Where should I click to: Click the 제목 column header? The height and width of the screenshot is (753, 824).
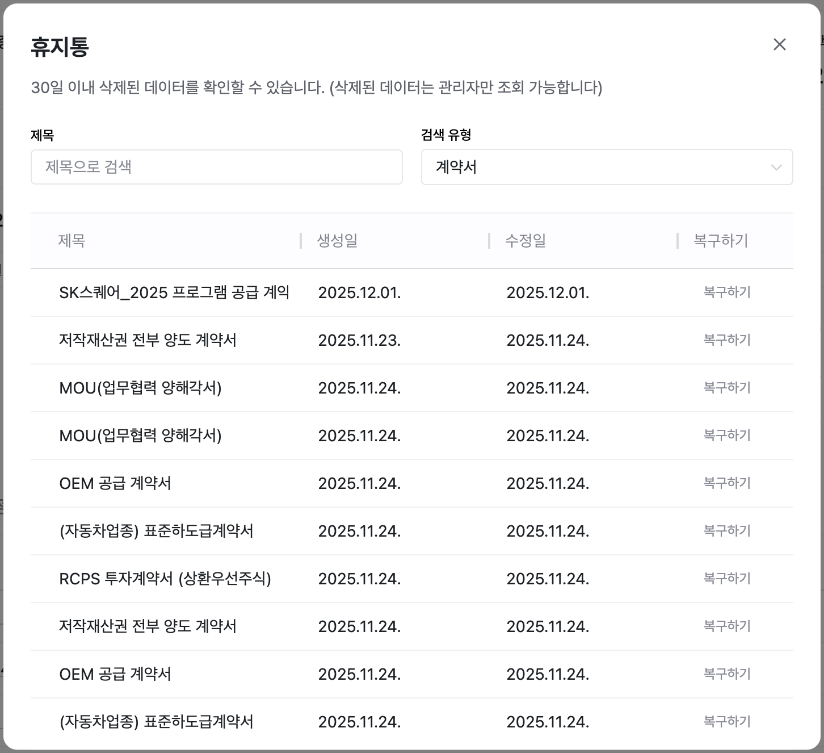pos(72,241)
